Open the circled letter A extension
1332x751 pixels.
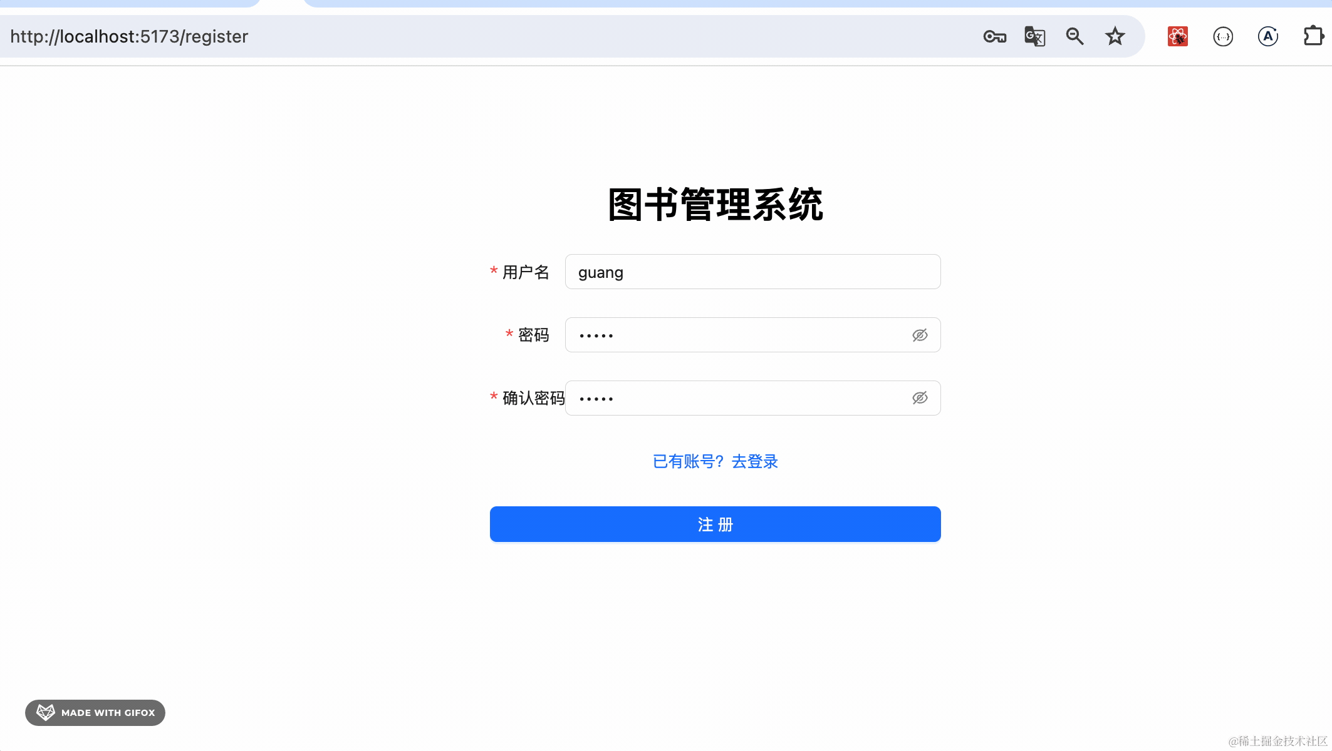[1268, 37]
